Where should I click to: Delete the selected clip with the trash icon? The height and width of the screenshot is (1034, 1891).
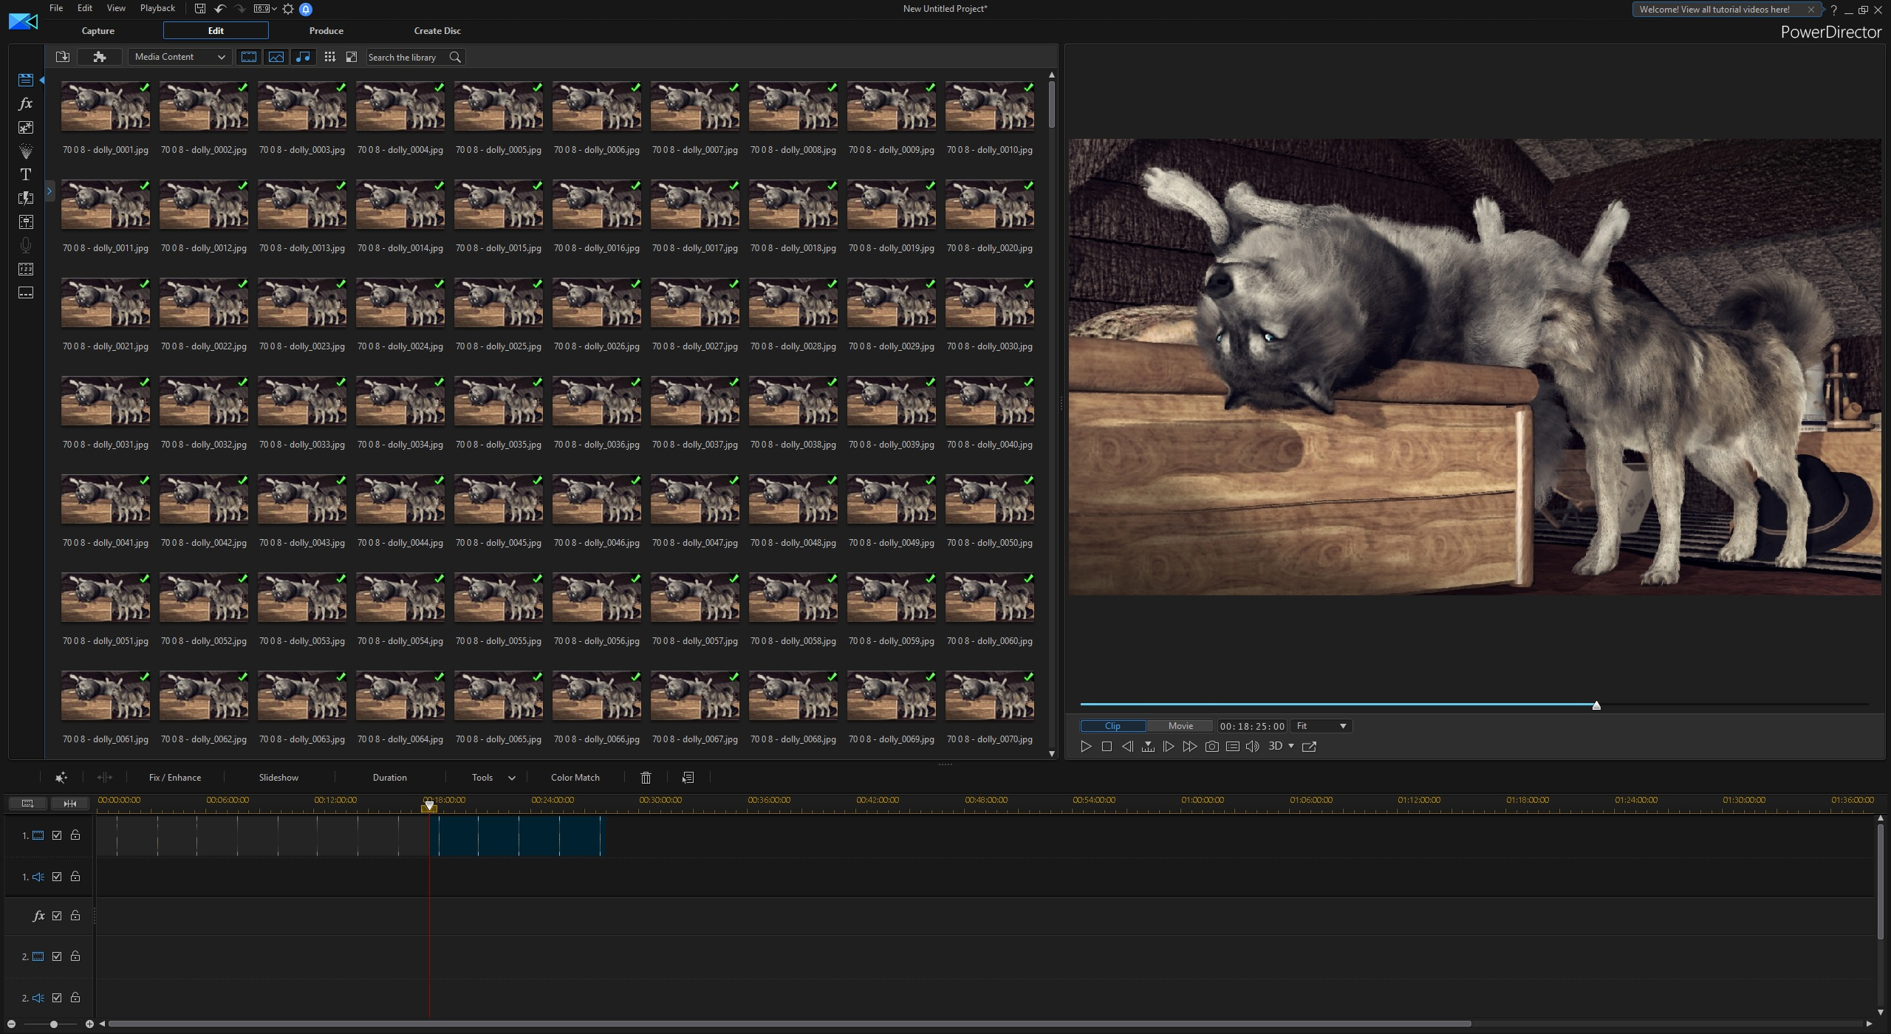(x=646, y=778)
